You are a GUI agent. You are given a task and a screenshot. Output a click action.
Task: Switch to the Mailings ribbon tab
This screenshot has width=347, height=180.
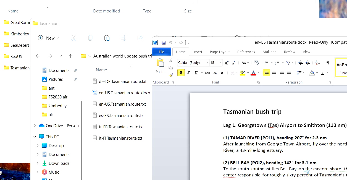click(x=269, y=52)
